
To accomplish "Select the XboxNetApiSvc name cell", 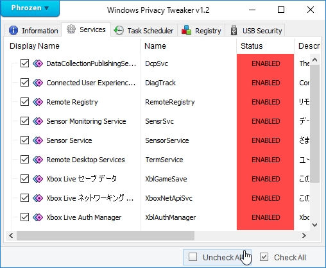I will click(x=169, y=198).
